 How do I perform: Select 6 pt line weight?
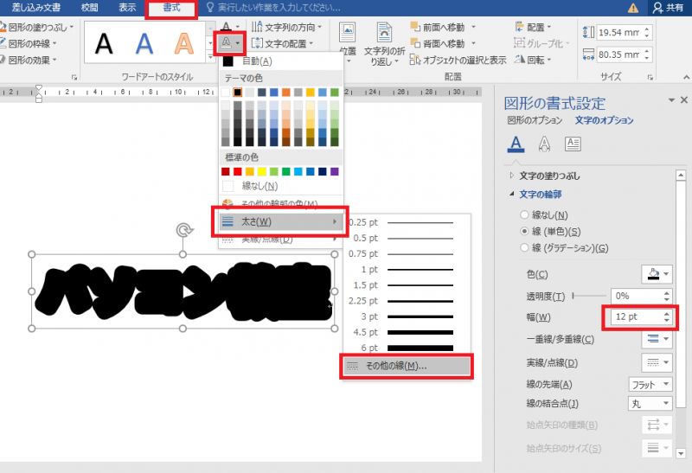pos(407,348)
